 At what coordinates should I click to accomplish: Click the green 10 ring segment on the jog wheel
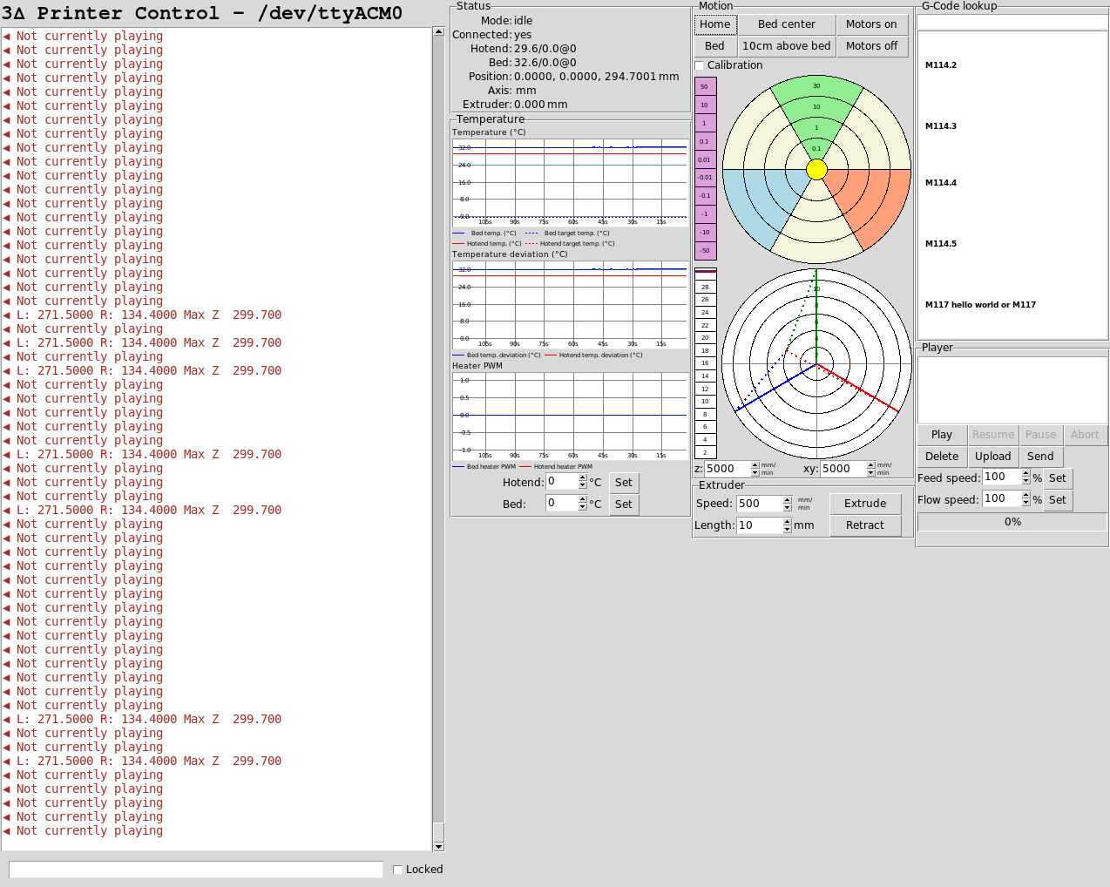816,107
